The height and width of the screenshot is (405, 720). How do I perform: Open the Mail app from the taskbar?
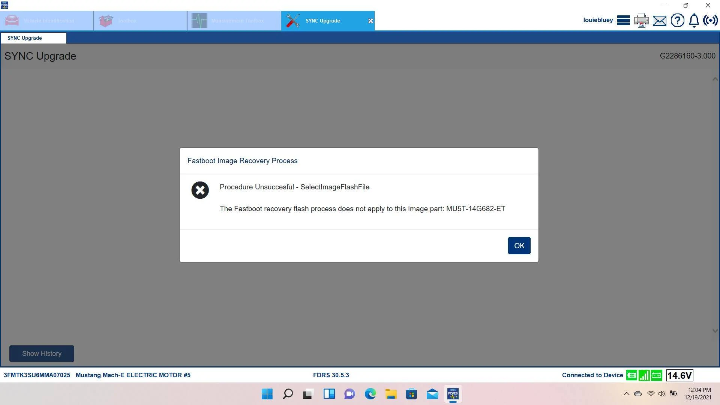pyautogui.click(x=432, y=394)
